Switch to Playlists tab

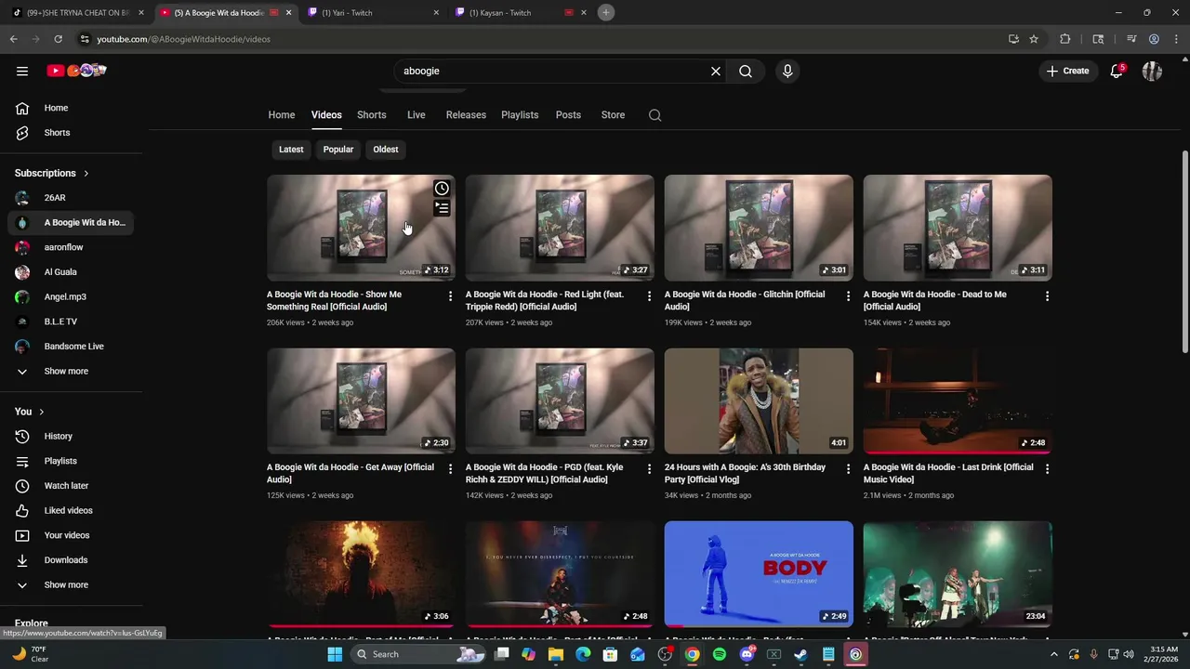pos(520,115)
